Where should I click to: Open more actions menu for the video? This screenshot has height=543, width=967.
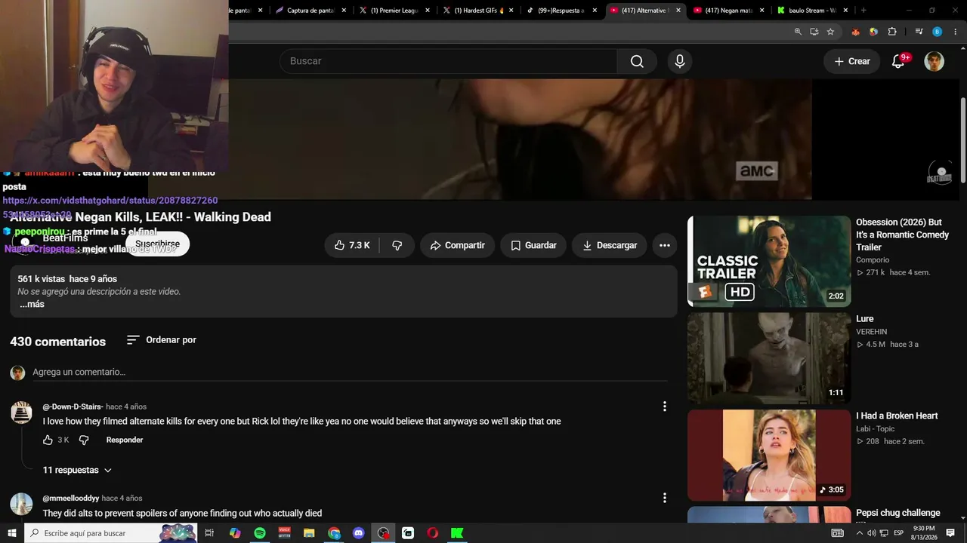pyautogui.click(x=664, y=245)
